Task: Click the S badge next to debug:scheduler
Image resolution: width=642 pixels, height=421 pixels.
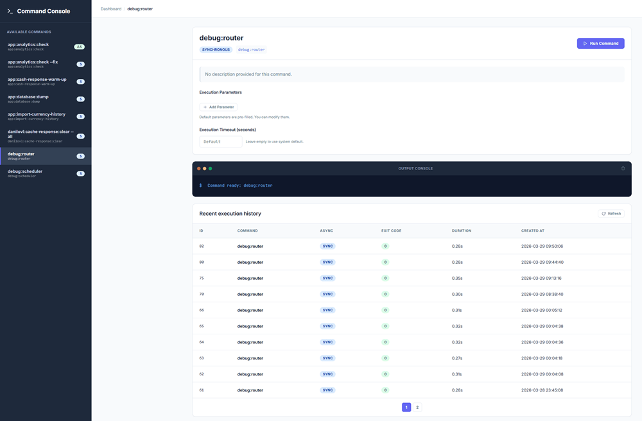Action: coord(80,174)
